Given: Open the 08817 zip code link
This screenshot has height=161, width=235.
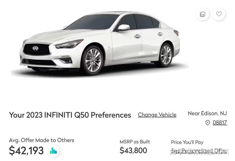Looking at the screenshot, I should click(x=220, y=123).
